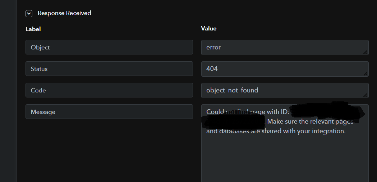Click empty panel area below Message label field
This screenshot has width=377, height=182.
[108, 150]
